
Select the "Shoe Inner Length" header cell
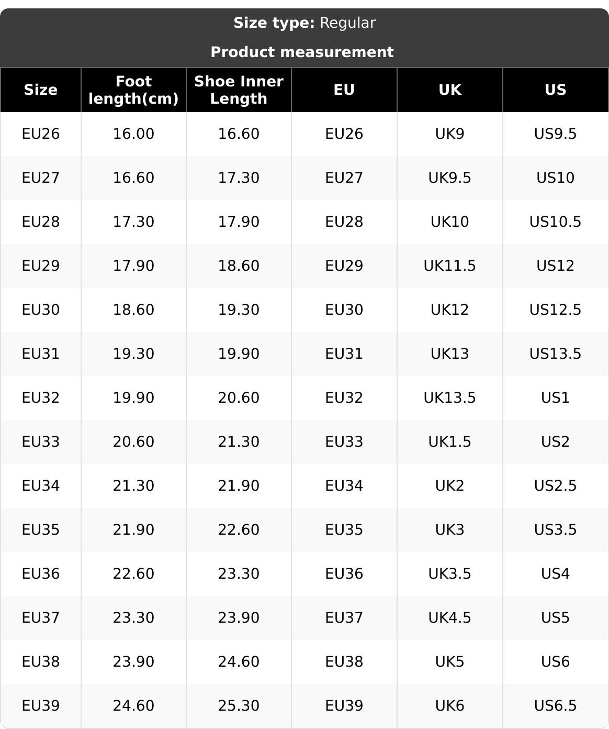(x=239, y=90)
